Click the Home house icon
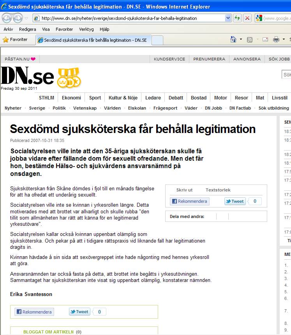 point(233,39)
